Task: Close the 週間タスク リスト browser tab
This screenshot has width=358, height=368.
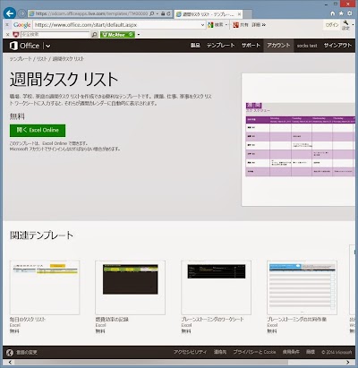Action: (x=239, y=14)
